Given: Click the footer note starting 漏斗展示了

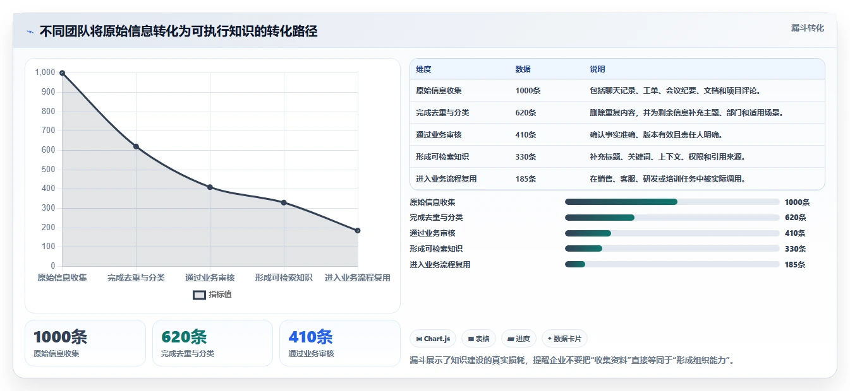Looking at the screenshot, I should click(572, 361).
